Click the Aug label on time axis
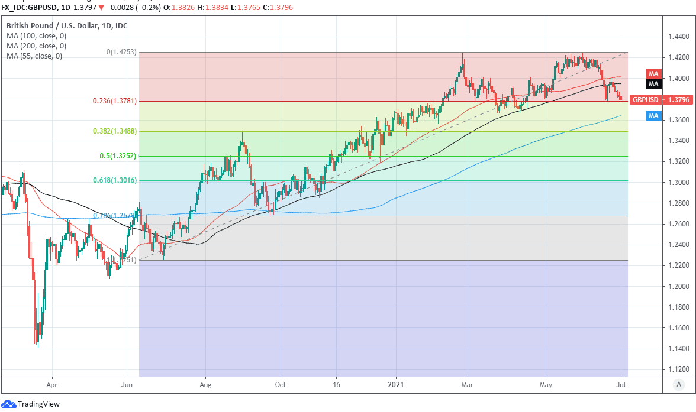The image size is (696, 412). coord(205,384)
